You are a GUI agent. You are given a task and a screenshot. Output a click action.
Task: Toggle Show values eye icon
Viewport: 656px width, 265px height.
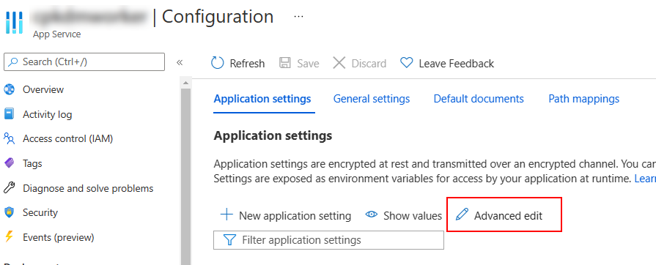pos(371,215)
